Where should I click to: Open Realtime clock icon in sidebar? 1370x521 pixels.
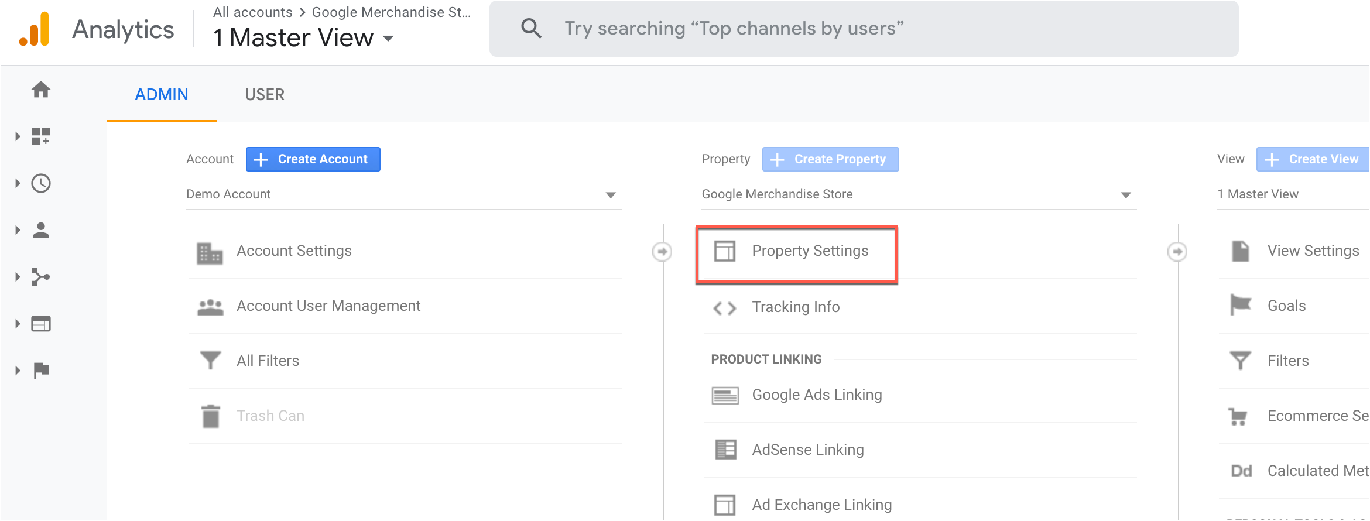pyautogui.click(x=41, y=183)
